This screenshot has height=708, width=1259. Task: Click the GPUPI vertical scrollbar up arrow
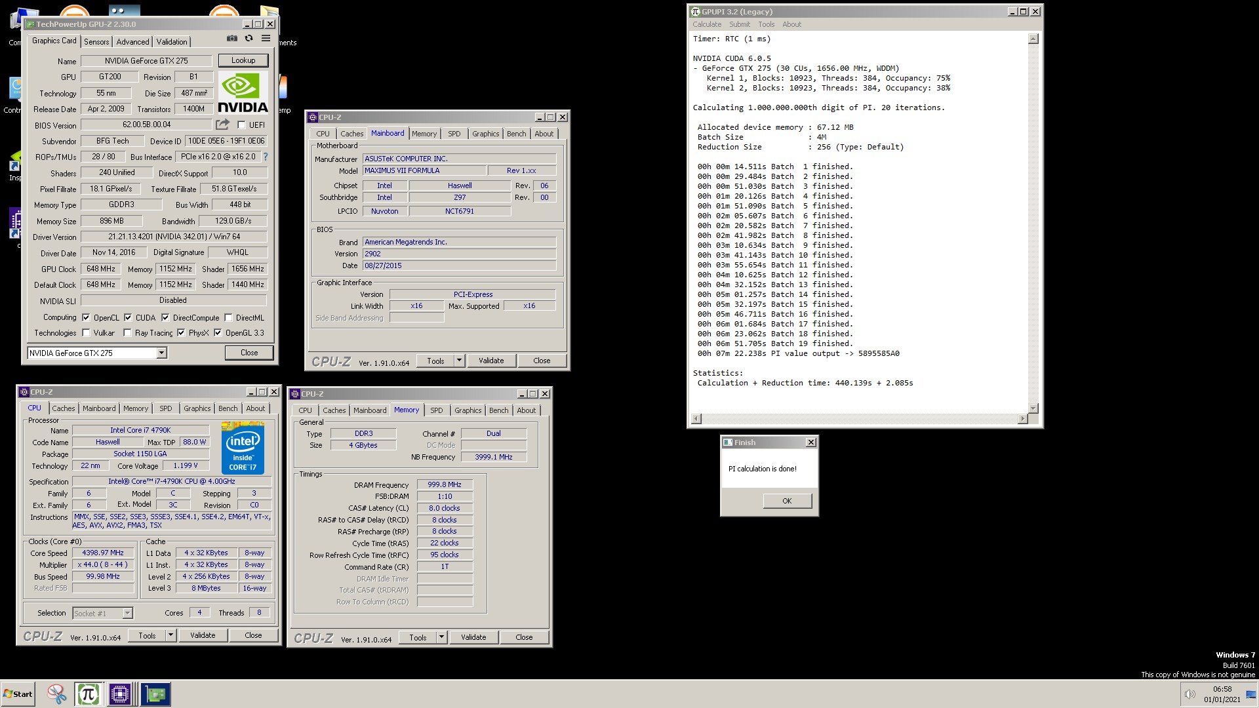click(1033, 39)
